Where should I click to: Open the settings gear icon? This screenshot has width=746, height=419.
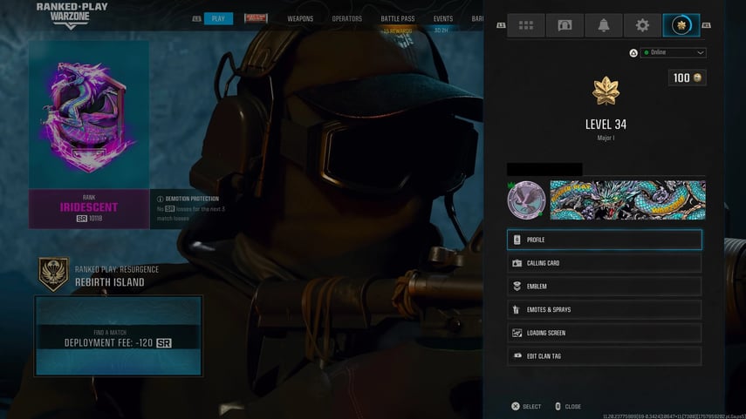pos(642,25)
